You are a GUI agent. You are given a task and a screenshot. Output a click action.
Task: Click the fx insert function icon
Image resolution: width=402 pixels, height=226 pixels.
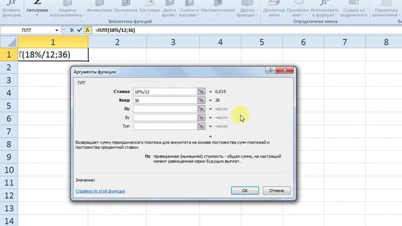(88, 30)
